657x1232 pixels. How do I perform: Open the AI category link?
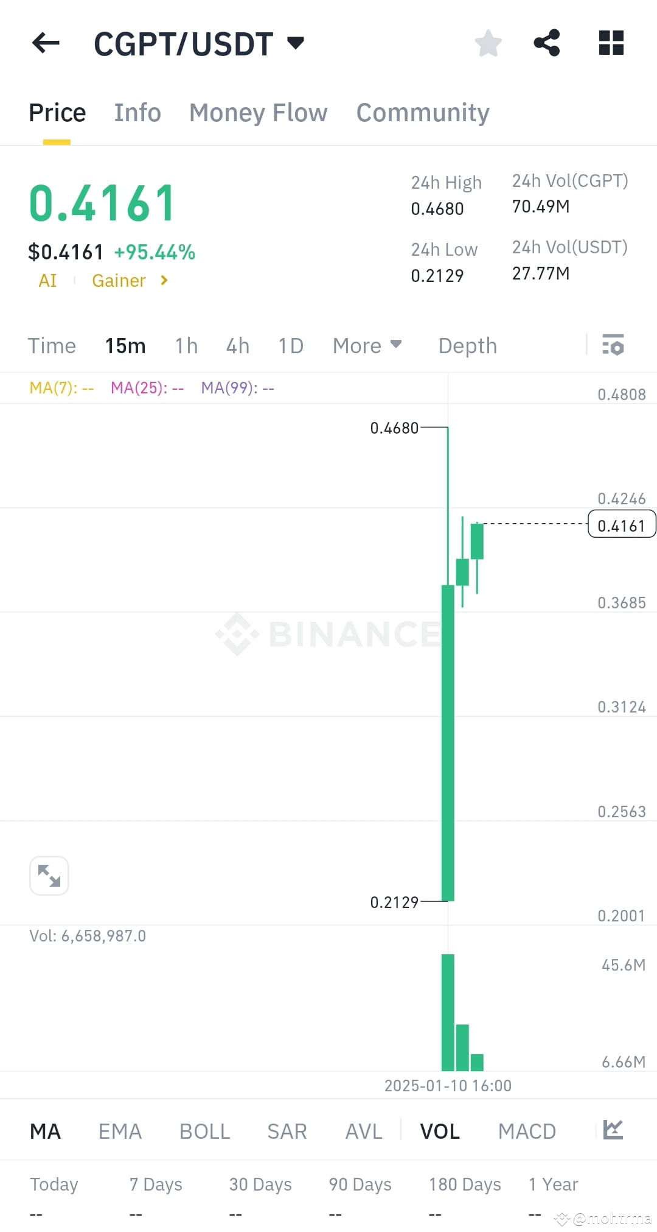pos(47,281)
